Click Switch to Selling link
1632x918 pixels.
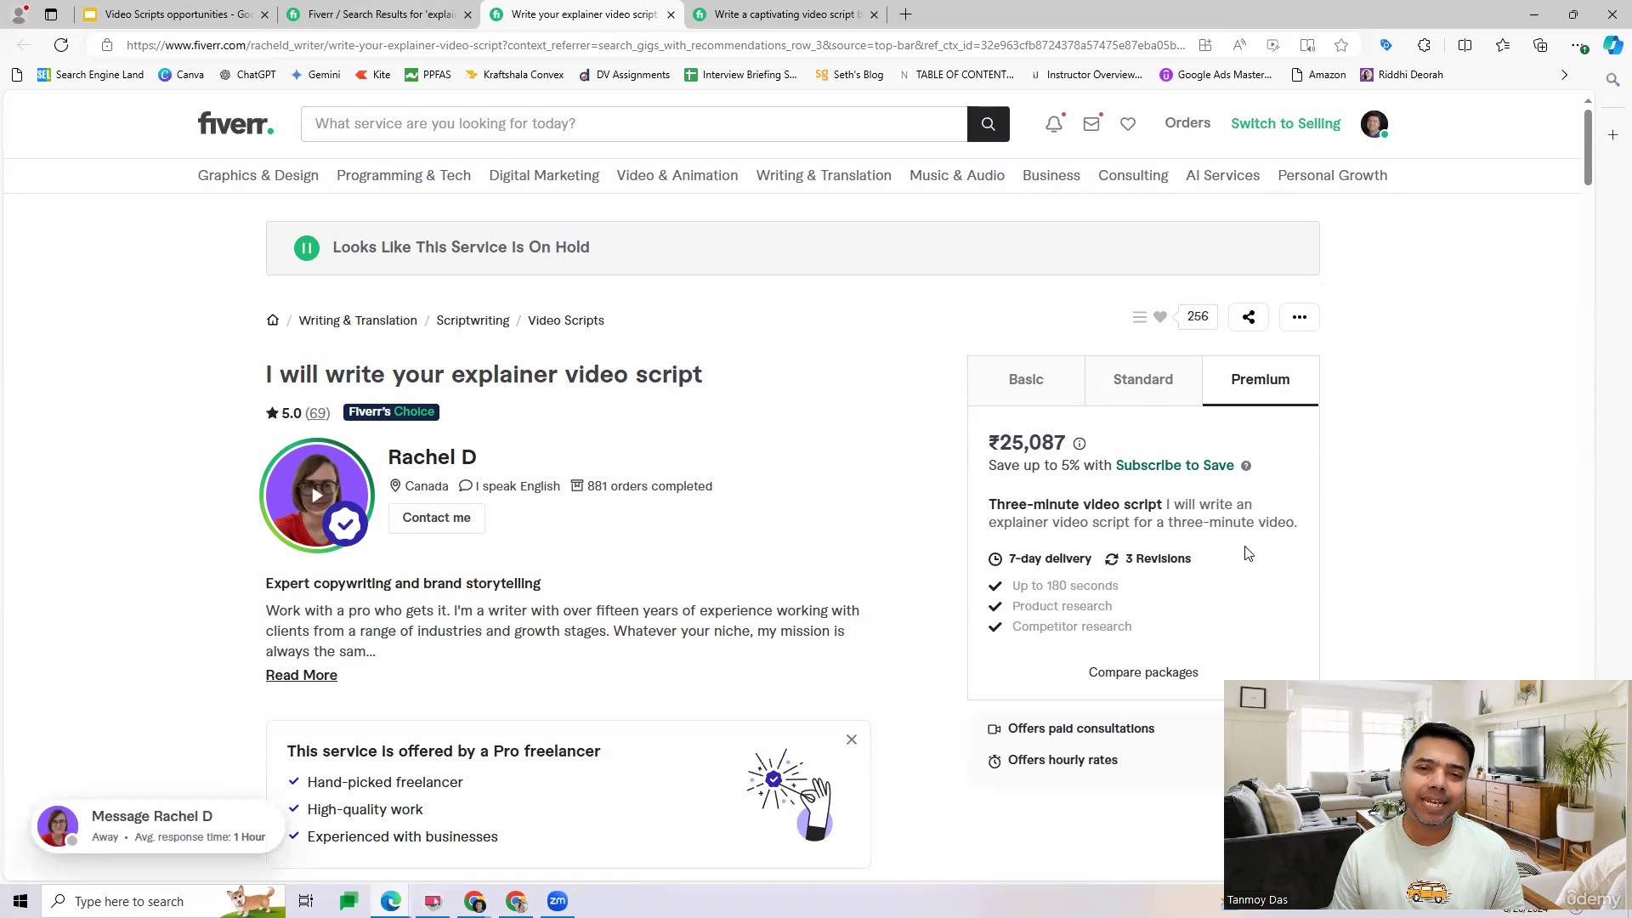pyautogui.click(x=1285, y=124)
